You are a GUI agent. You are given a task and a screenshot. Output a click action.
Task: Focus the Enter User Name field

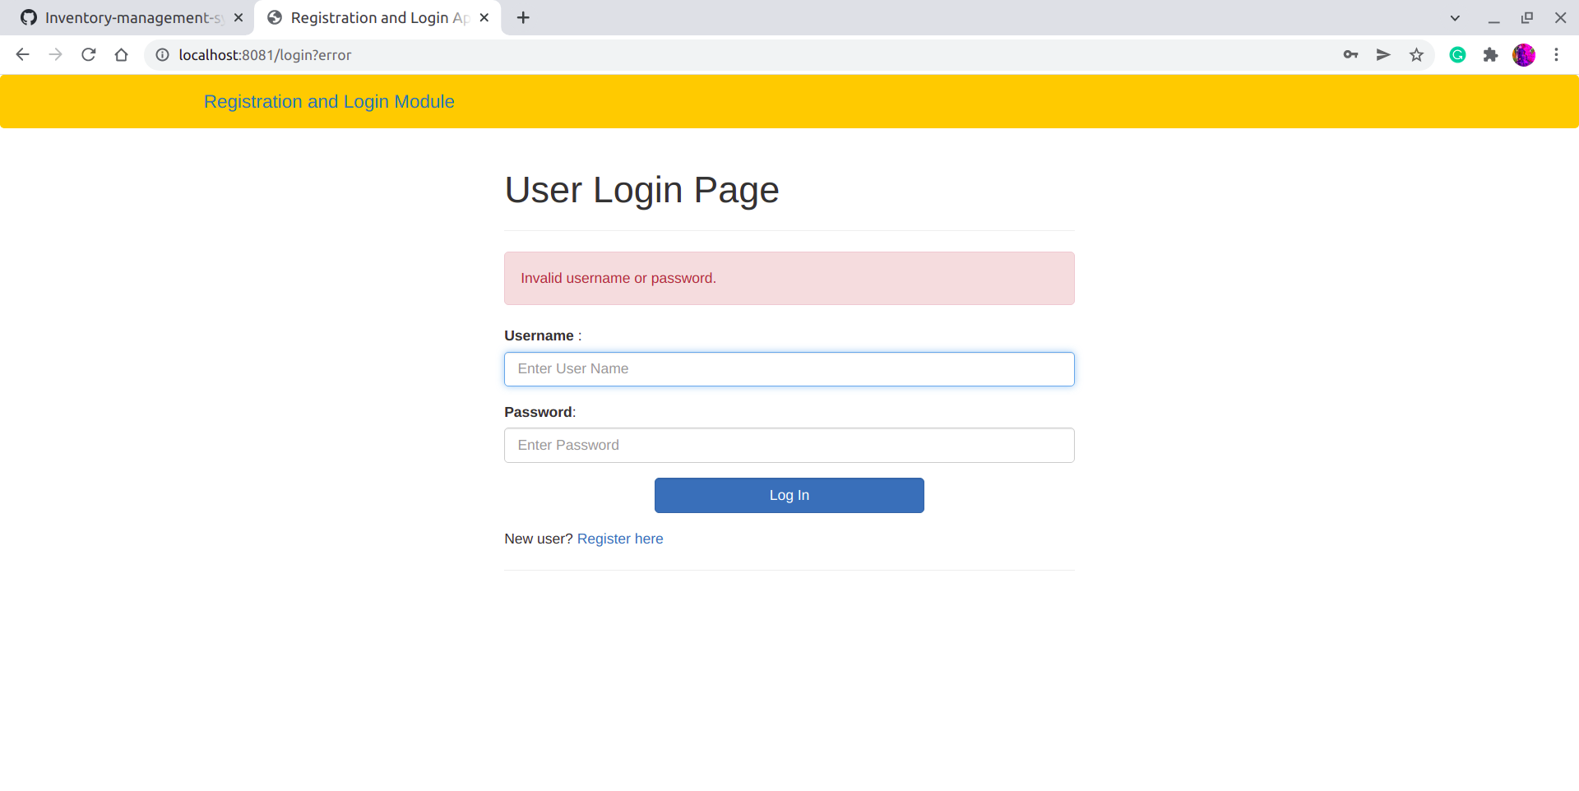(789, 368)
